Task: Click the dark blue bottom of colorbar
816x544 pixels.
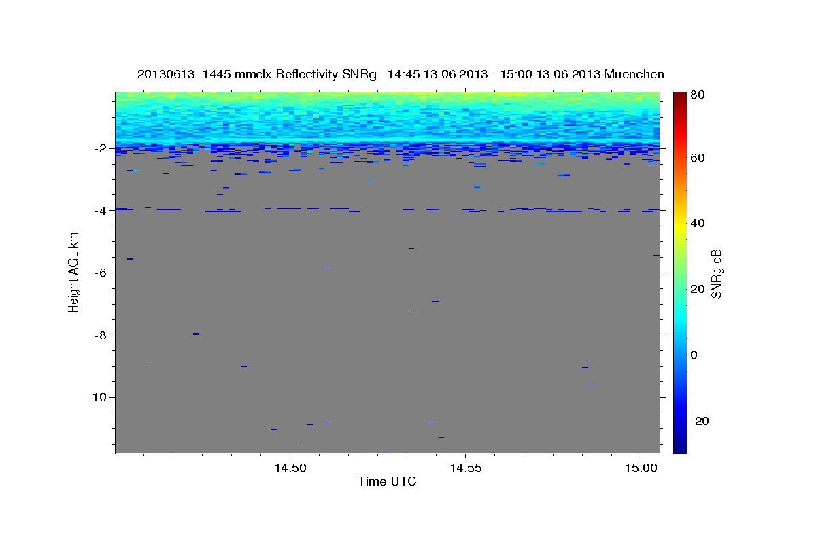Action: point(680,447)
